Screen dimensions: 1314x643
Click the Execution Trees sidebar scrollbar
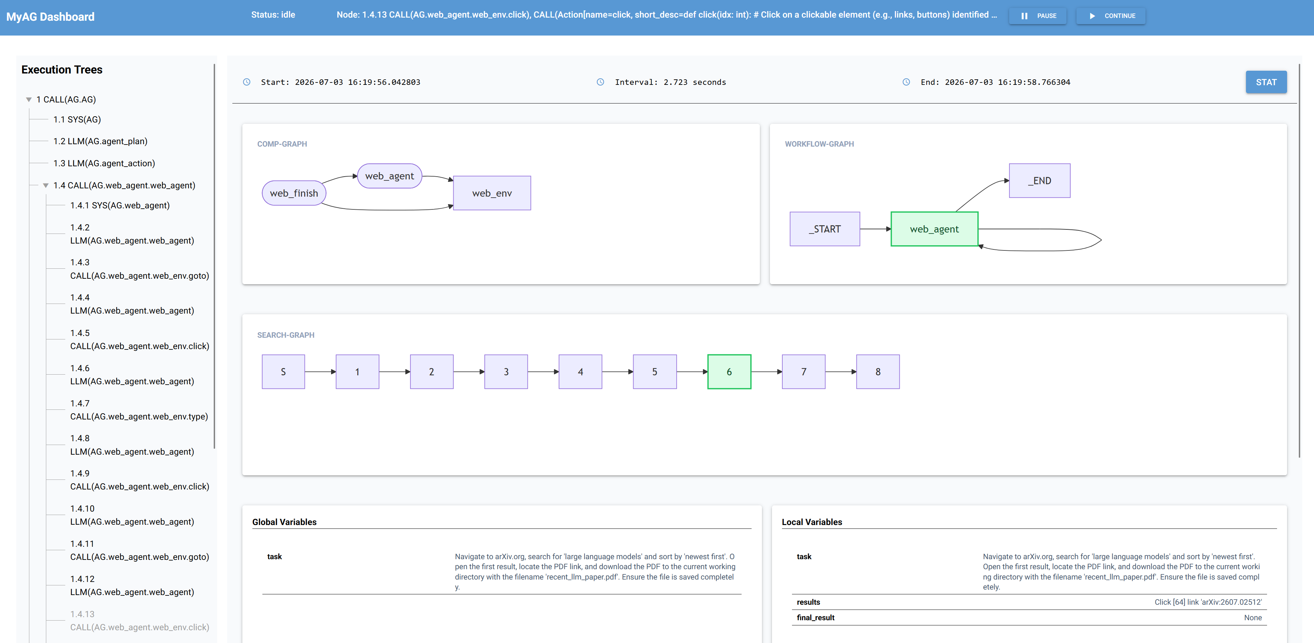214,256
